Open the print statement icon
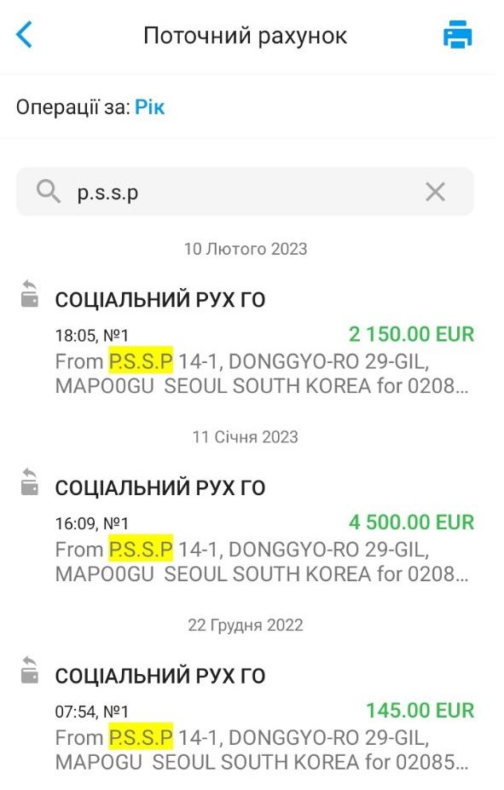The height and width of the screenshot is (790, 504). (x=457, y=34)
